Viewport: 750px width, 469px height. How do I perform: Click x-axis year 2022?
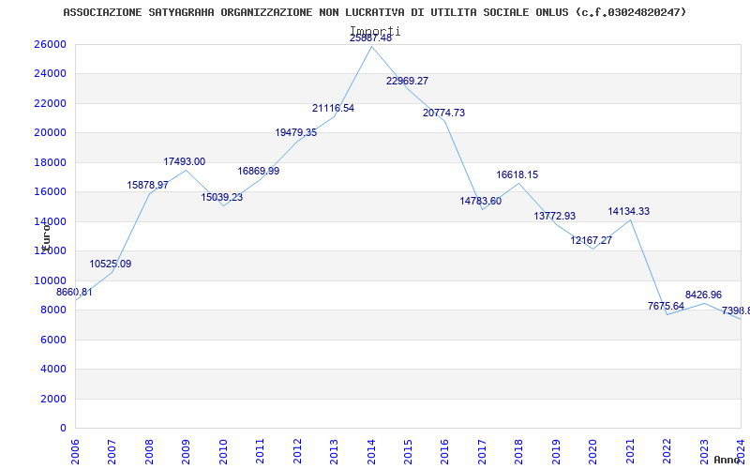pyautogui.click(x=667, y=451)
